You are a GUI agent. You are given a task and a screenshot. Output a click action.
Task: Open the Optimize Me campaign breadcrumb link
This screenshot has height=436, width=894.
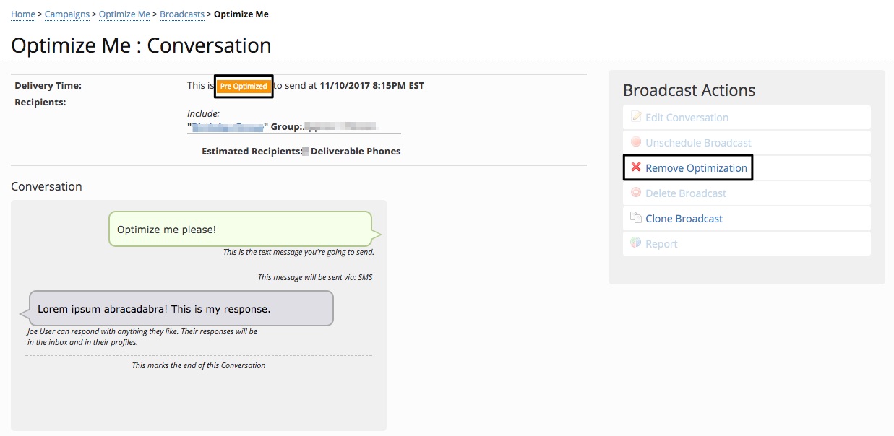[124, 14]
